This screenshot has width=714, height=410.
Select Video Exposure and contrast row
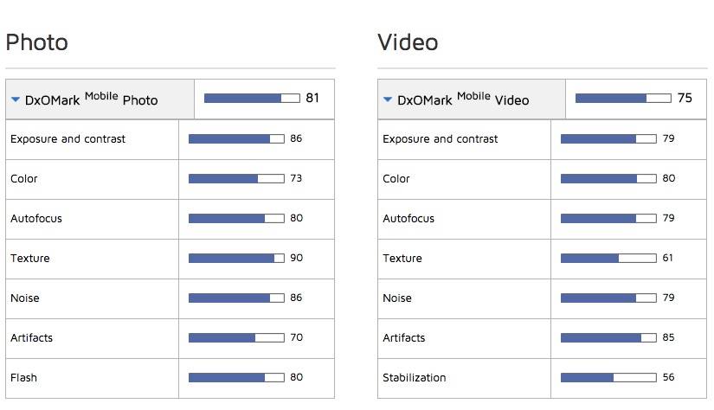(x=542, y=139)
